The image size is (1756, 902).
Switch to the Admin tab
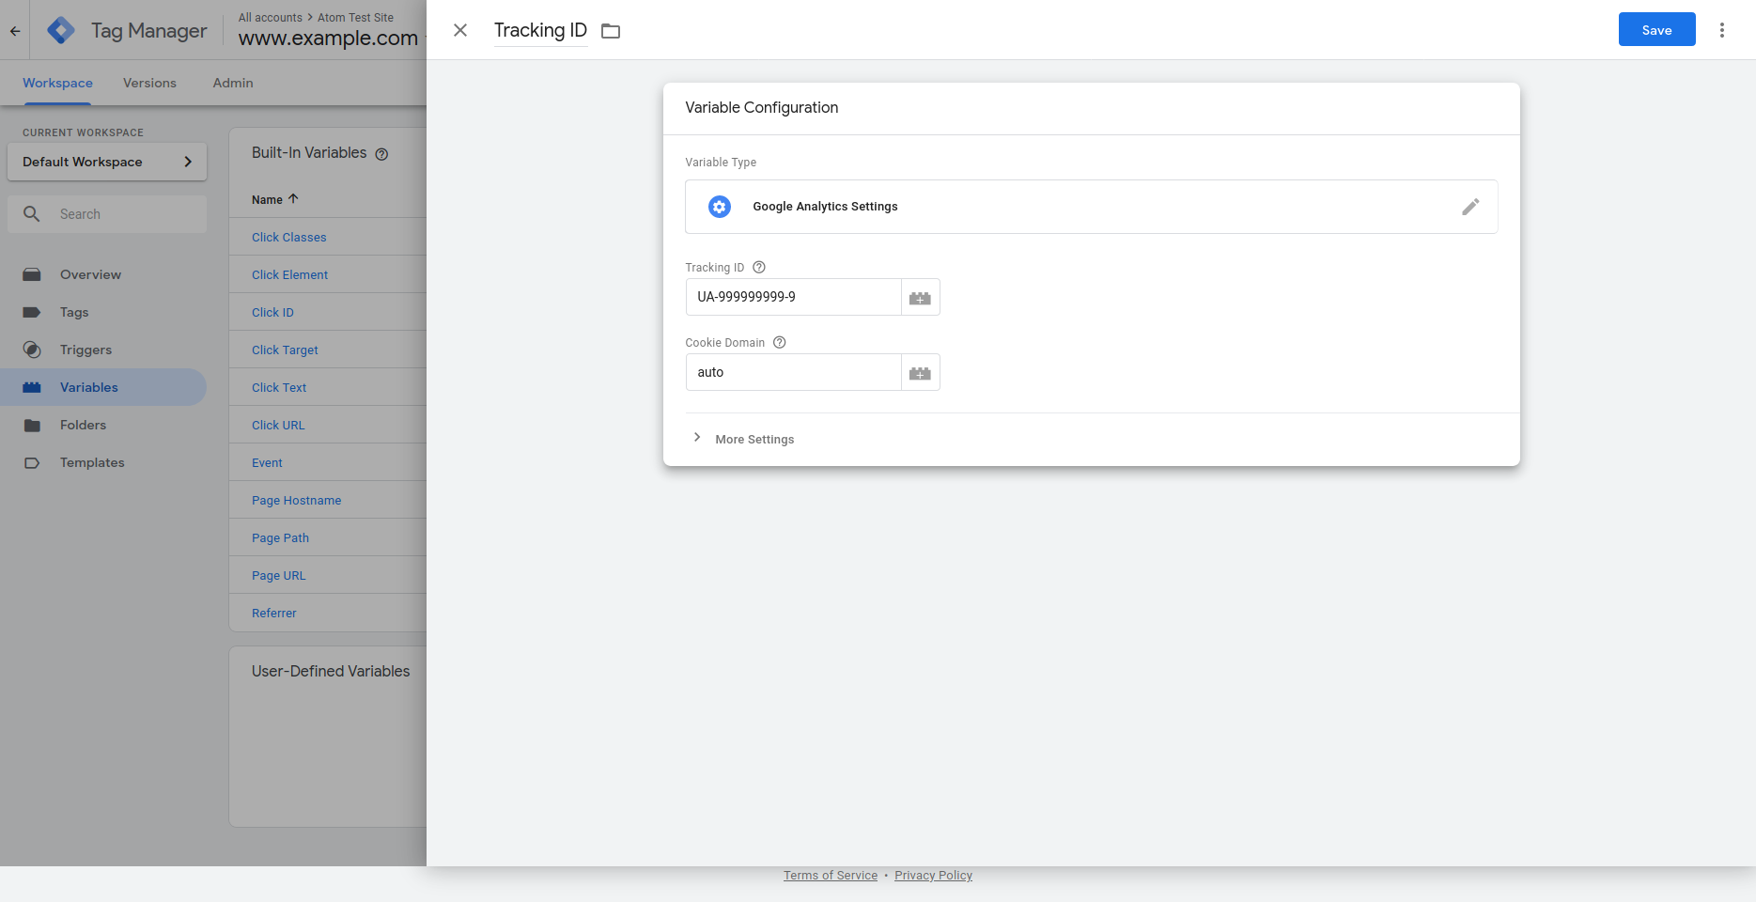coord(233,83)
